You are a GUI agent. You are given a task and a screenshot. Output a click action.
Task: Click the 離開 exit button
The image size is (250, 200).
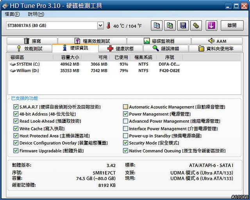coord(232,25)
